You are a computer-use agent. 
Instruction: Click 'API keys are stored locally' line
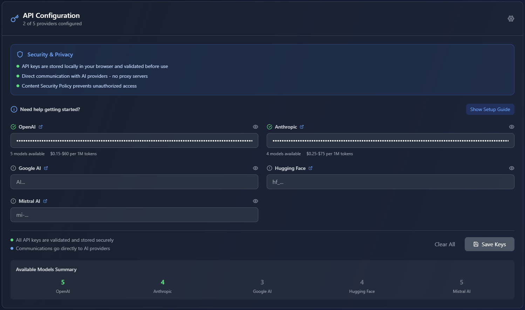(x=95, y=66)
